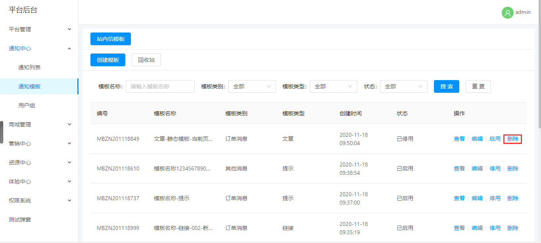Open the admin user avatar icon
This screenshot has width=541, height=243.
click(x=507, y=12)
